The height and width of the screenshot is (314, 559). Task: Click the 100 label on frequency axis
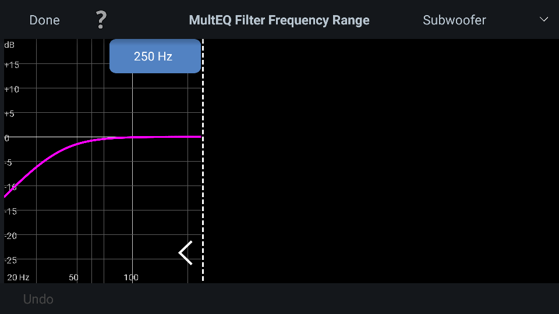(131, 277)
